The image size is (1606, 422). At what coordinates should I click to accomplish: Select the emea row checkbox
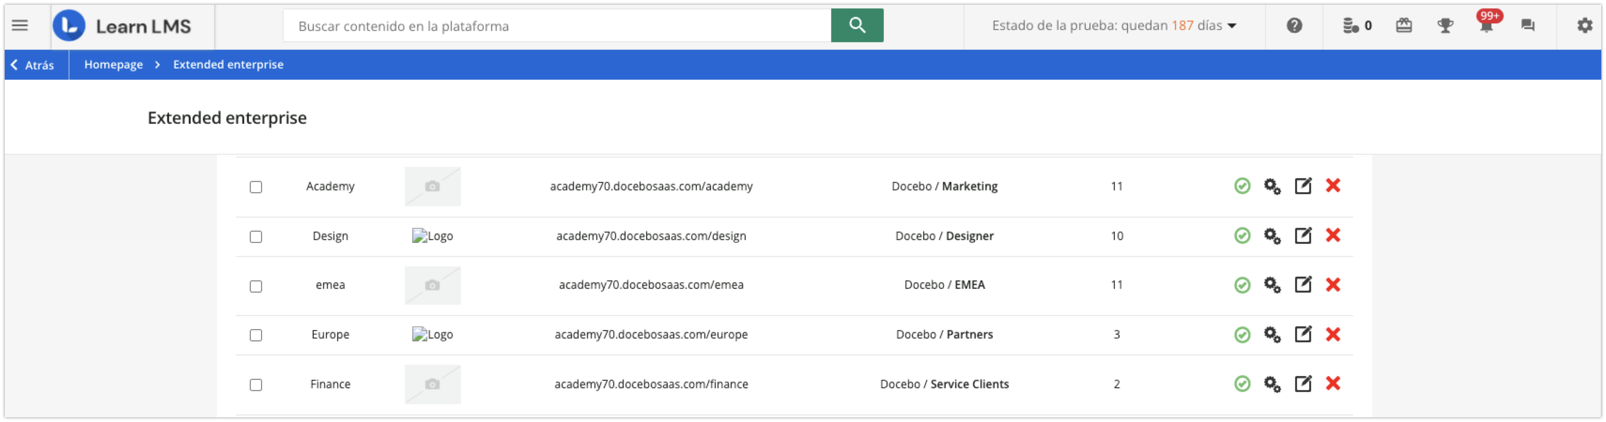pyautogui.click(x=255, y=286)
